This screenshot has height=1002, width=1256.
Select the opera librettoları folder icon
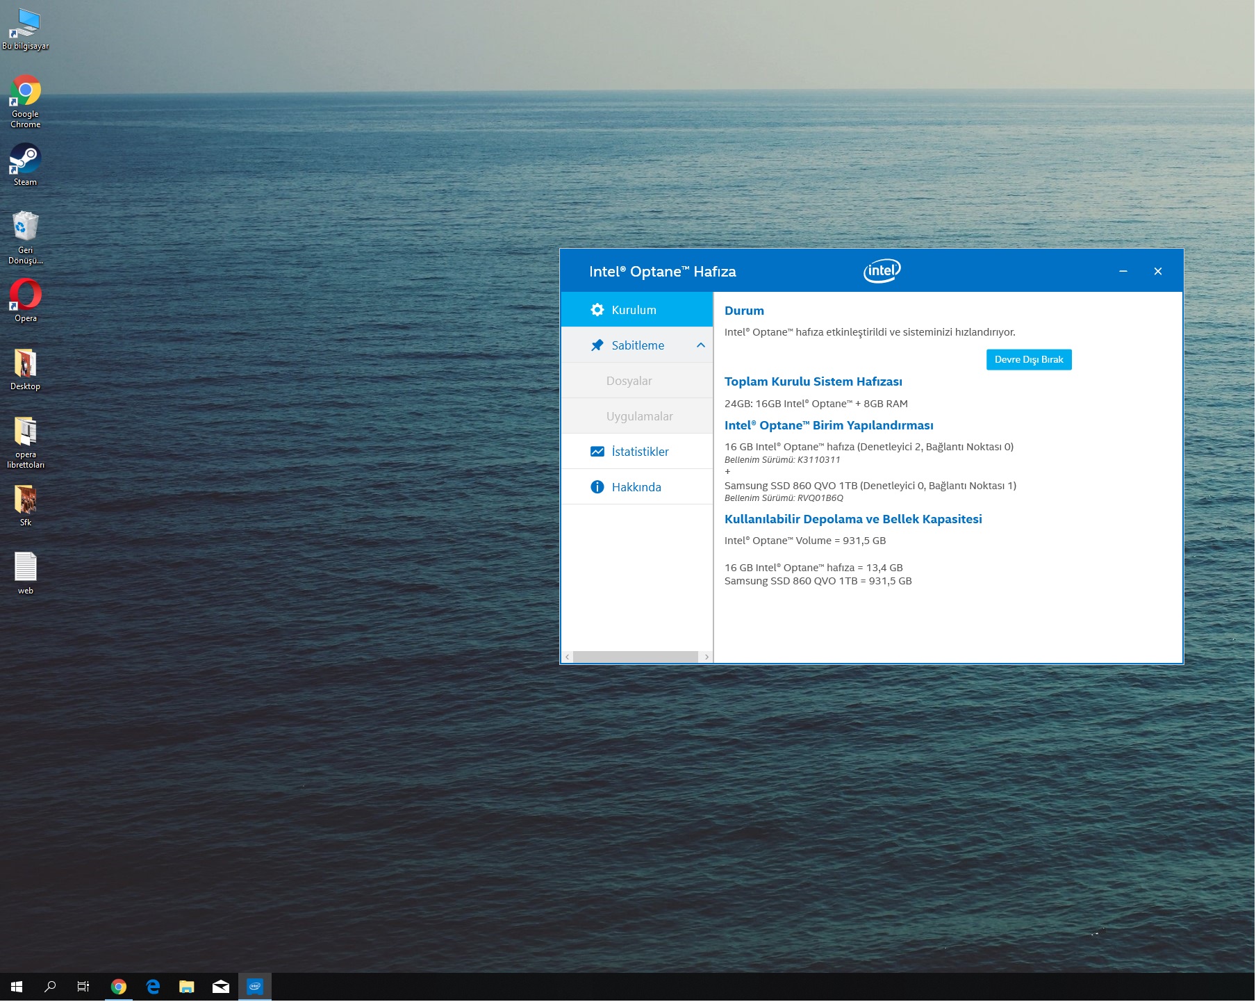[26, 443]
